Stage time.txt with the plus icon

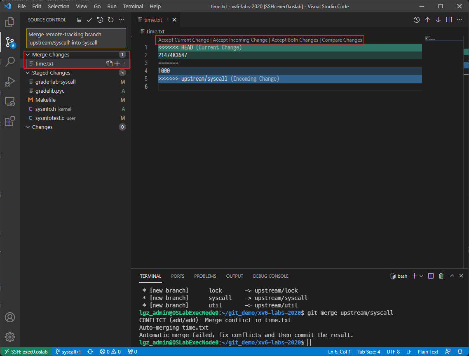click(117, 63)
